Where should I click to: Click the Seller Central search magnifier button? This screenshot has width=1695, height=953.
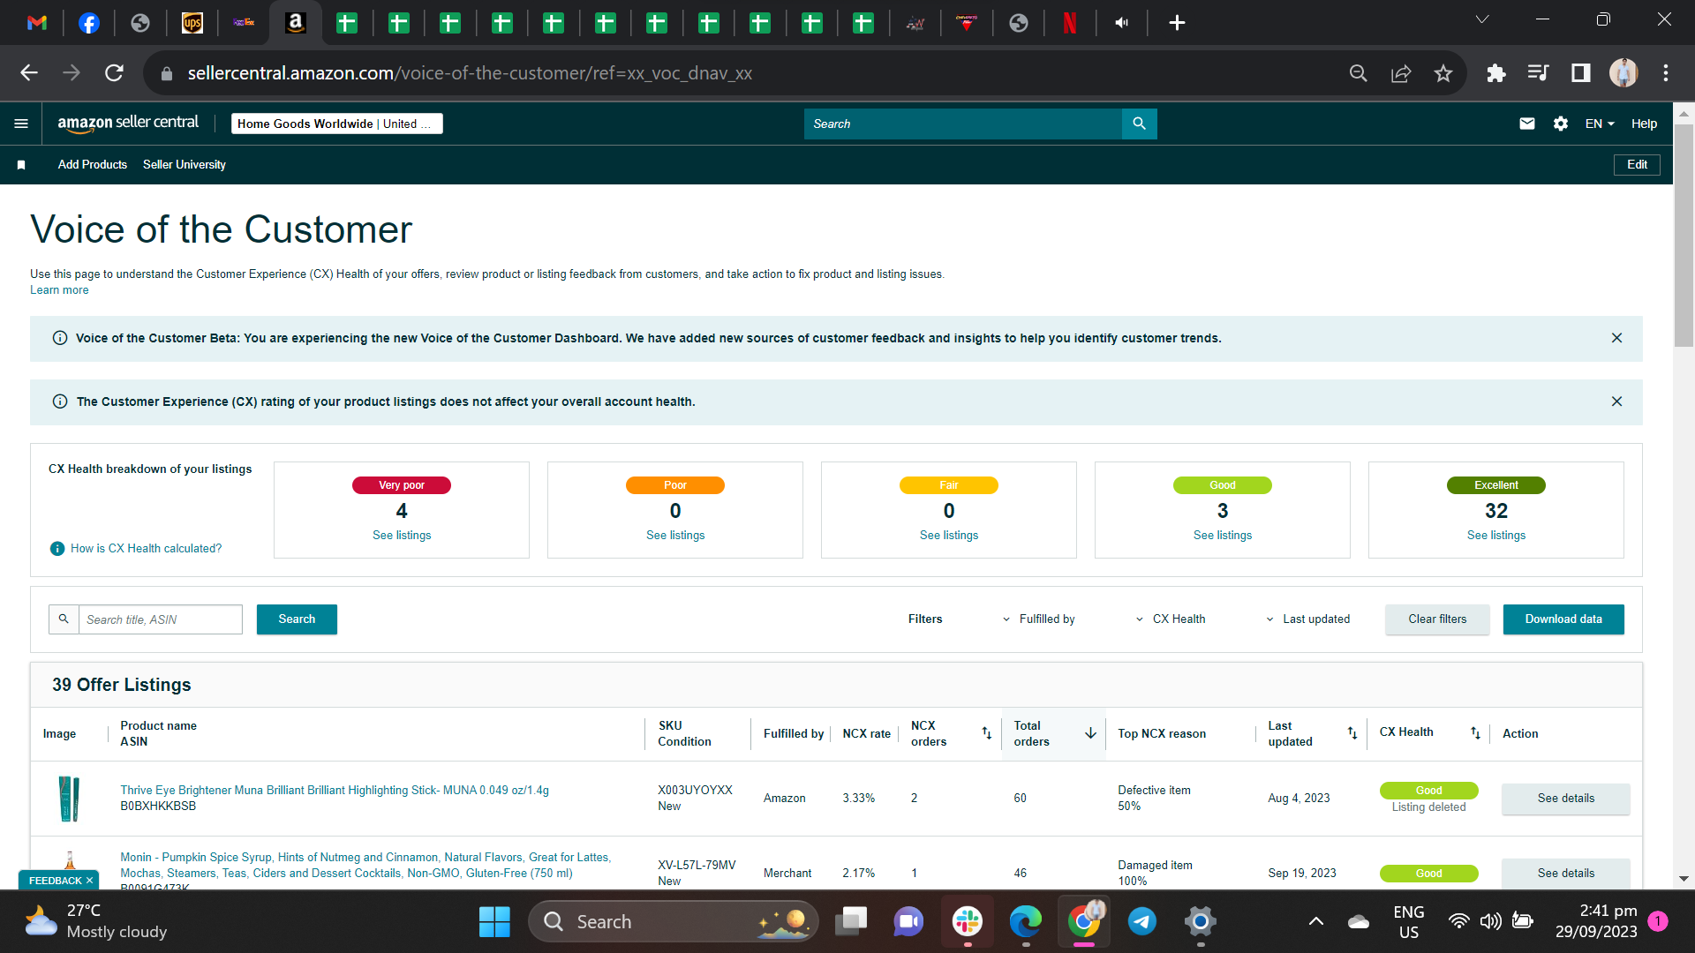point(1139,124)
